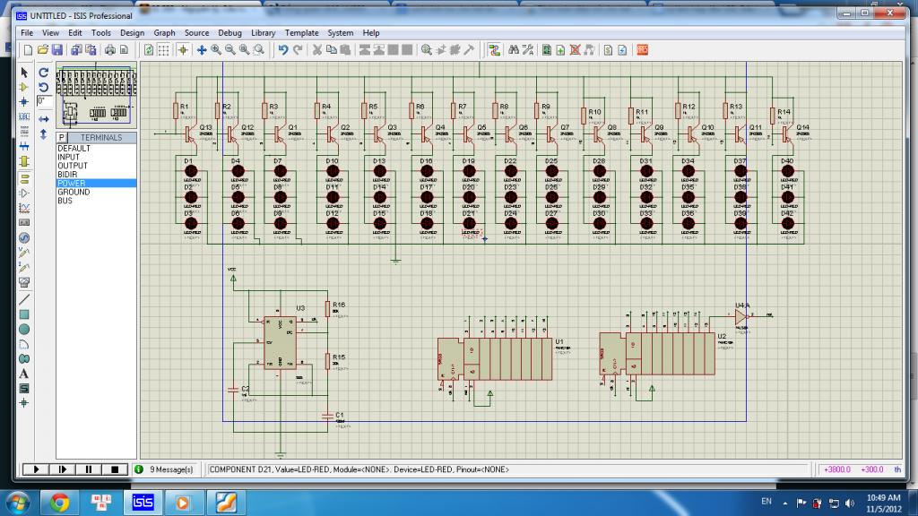The height and width of the screenshot is (516, 918).
Task: Select the 2D Text tool
Action: (24, 373)
